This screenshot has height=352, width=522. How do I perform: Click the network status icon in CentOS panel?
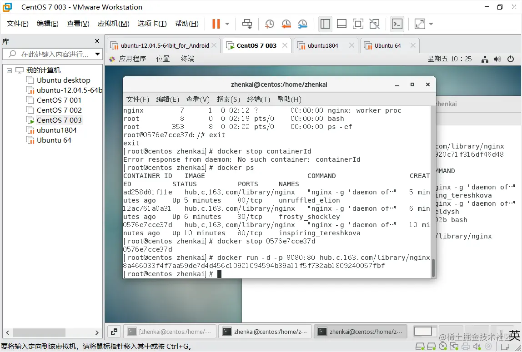[x=485, y=59]
